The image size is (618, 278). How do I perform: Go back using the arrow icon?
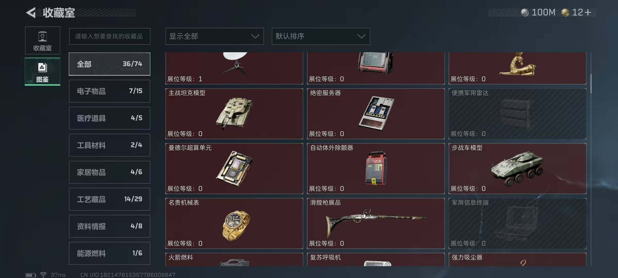coord(31,13)
